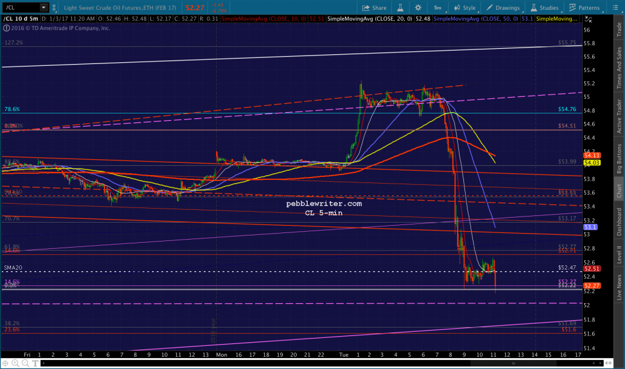Click the Share button
625x369 pixels.
pyautogui.click(x=374, y=7)
